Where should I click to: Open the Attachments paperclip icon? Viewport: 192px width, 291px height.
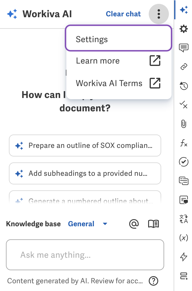[184, 124]
